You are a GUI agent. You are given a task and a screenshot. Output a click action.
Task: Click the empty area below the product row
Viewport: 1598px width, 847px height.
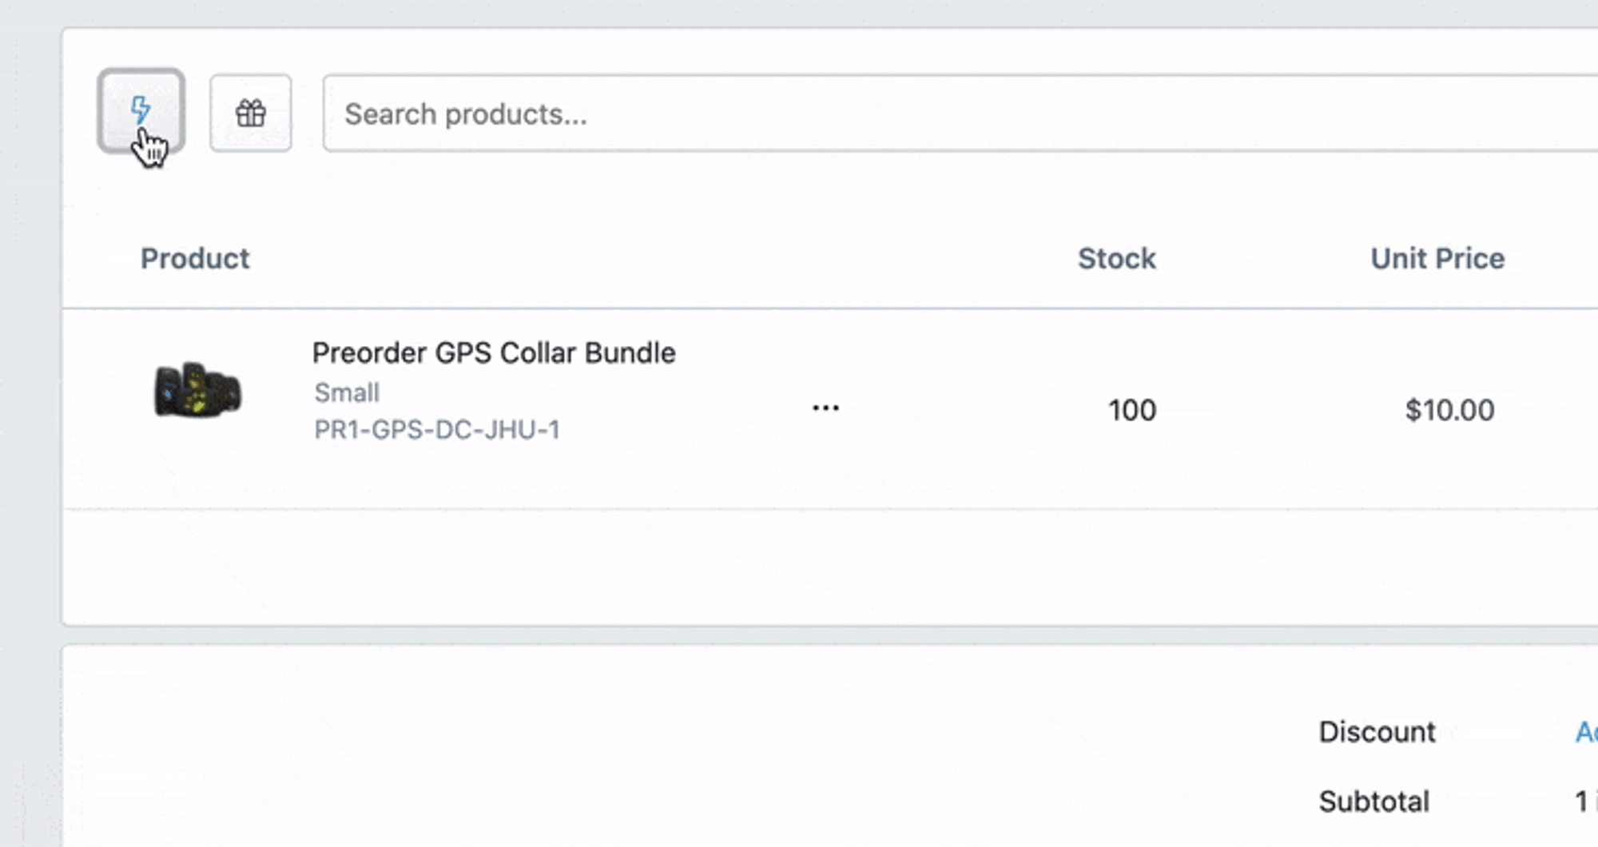point(799,567)
